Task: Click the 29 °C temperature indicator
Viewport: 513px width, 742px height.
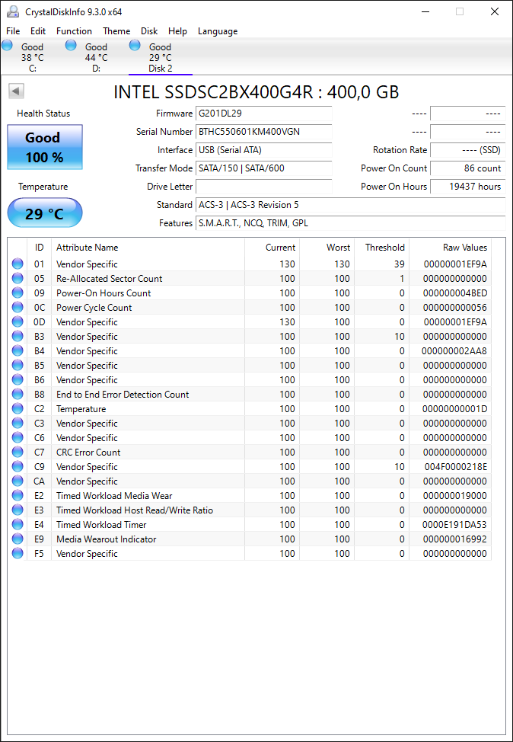Action: point(45,213)
